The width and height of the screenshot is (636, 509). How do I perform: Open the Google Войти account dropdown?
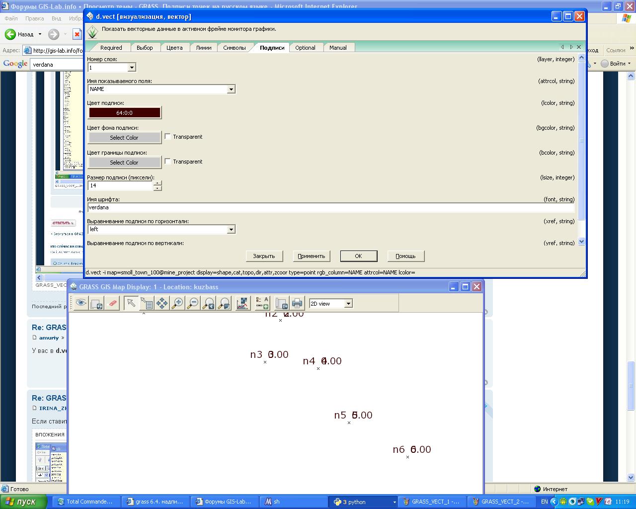629,64
